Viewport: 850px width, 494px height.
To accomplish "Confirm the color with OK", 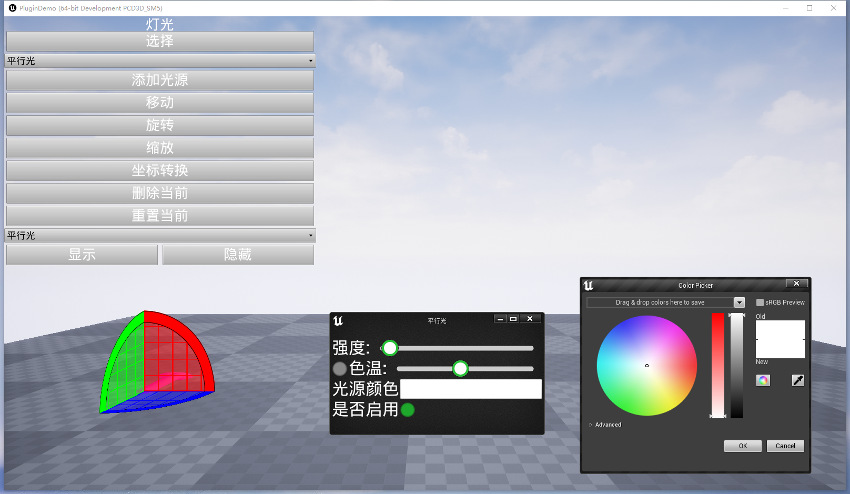I will pyautogui.click(x=743, y=446).
